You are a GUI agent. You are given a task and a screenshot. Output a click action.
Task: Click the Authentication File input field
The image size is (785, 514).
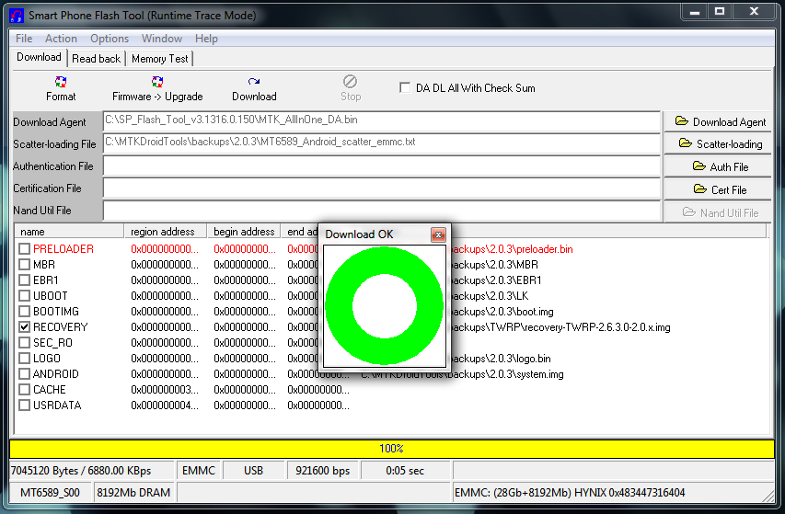(381, 166)
